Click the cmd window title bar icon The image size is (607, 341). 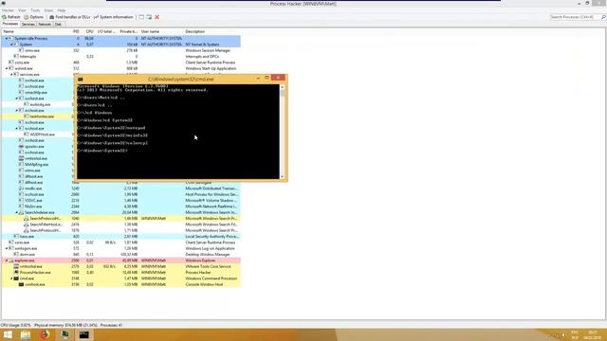tap(81, 79)
